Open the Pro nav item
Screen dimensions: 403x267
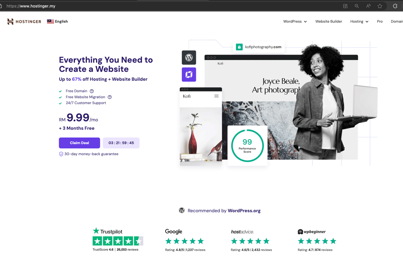[380, 22]
